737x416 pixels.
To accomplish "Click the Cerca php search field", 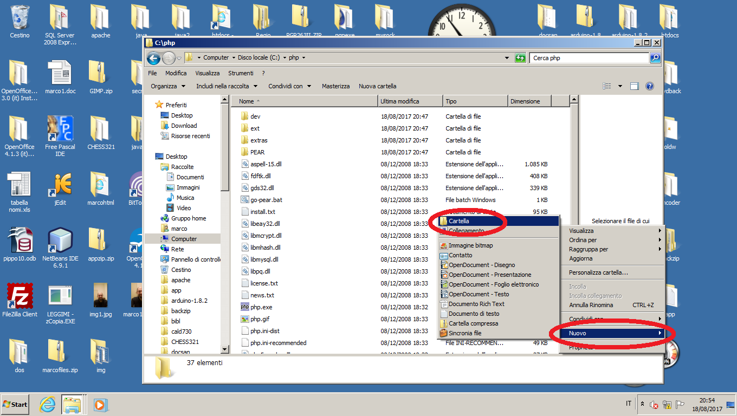I will [589, 58].
